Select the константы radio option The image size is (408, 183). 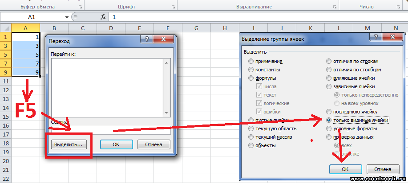[x=264, y=70]
